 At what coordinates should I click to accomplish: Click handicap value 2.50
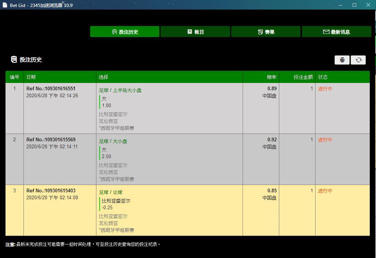[x=106, y=156]
